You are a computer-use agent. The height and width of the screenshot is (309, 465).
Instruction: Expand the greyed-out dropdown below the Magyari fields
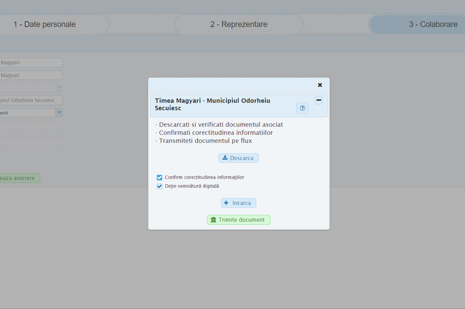click(x=59, y=88)
